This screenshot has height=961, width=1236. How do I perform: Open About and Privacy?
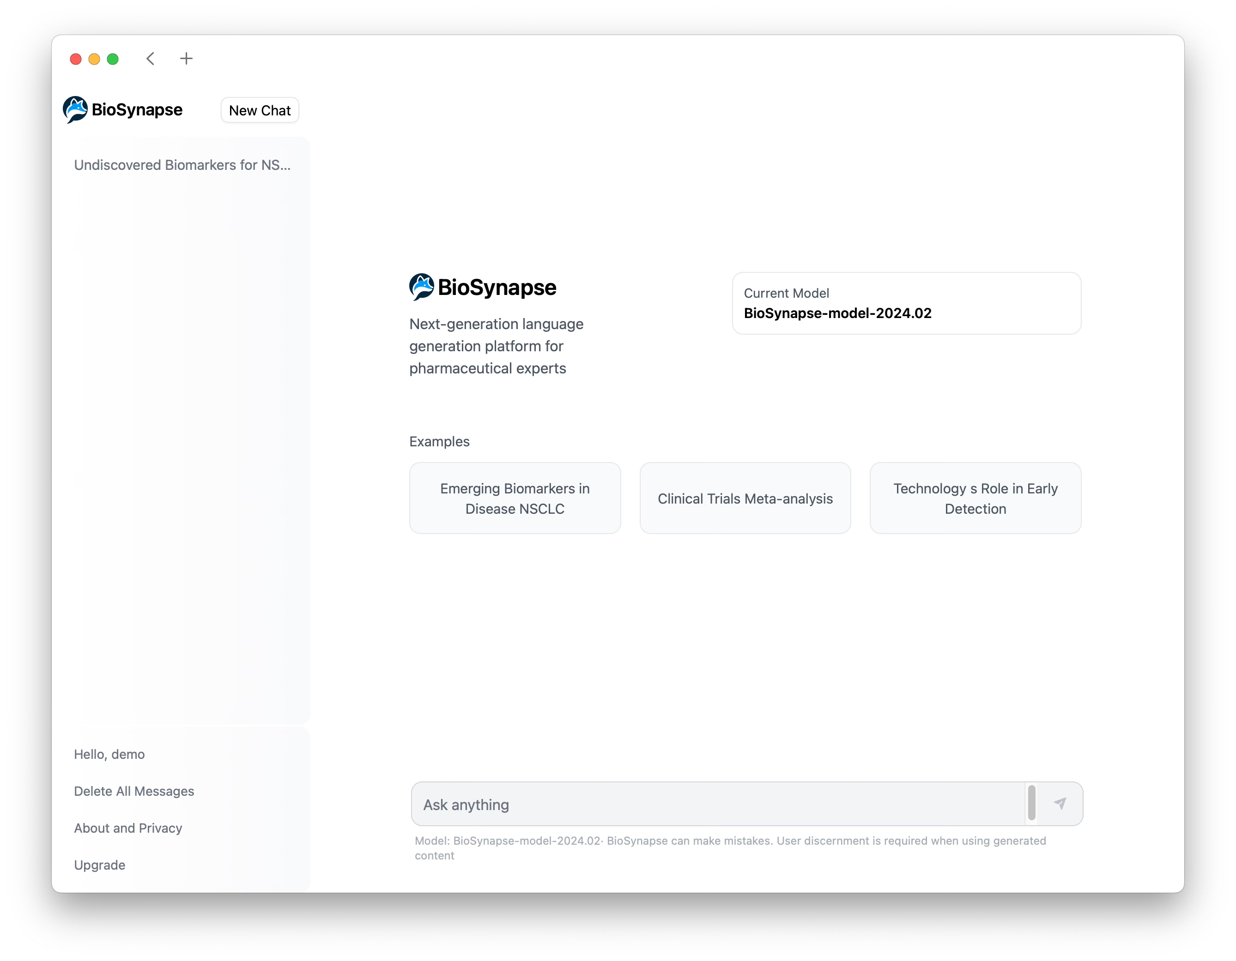tap(128, 828)
